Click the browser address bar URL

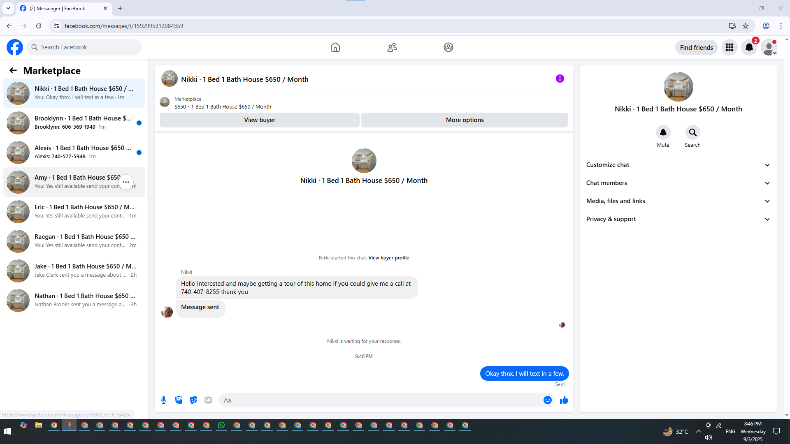[123, 26]
